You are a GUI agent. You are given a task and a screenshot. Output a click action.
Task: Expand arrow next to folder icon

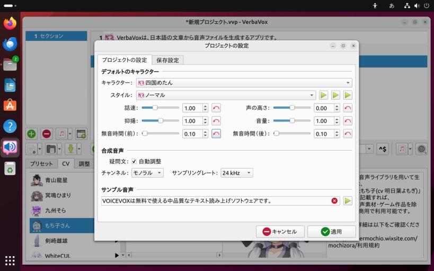click(59, 149)
